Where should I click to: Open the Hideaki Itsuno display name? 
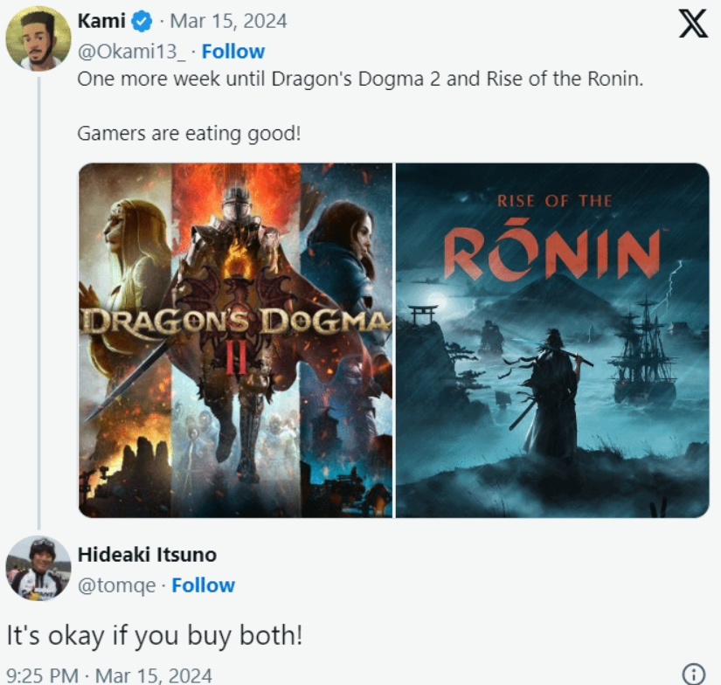coord(147,555)
